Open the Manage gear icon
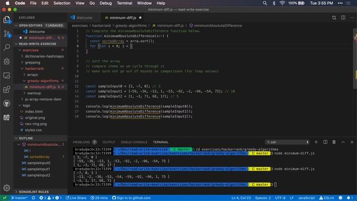Viewport: 357px width, 201px height. [x=7, y=188]
